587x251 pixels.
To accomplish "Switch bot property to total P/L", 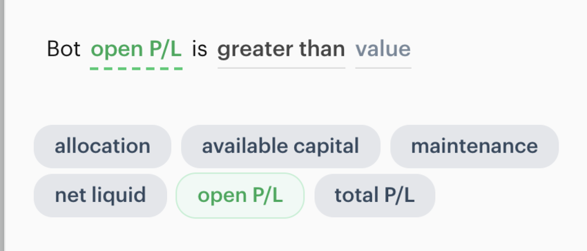I will [375, 195].
